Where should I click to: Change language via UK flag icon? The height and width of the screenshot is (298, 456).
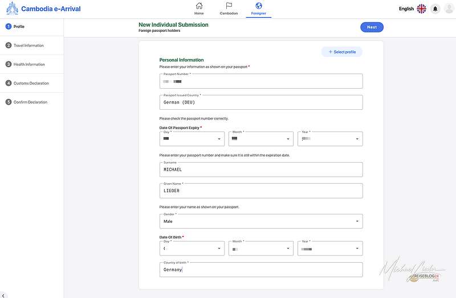coord(421,9)
